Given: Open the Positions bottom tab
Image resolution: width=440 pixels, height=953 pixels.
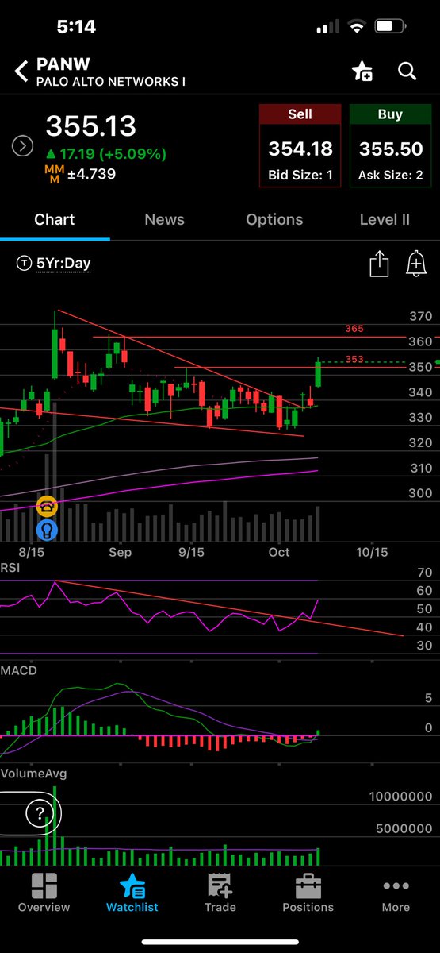Looking at the screenshot, I should click(308, 892).
